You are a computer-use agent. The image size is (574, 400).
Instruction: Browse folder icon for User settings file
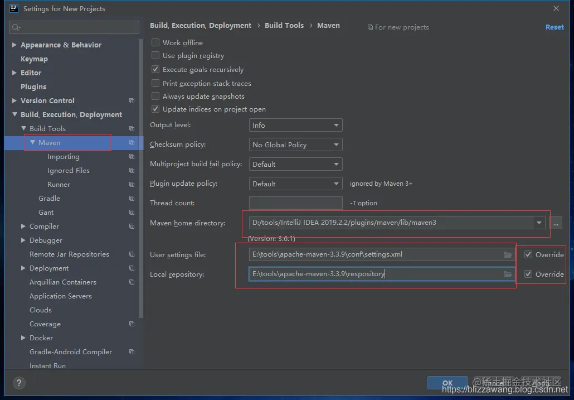[x=507, y=254]
